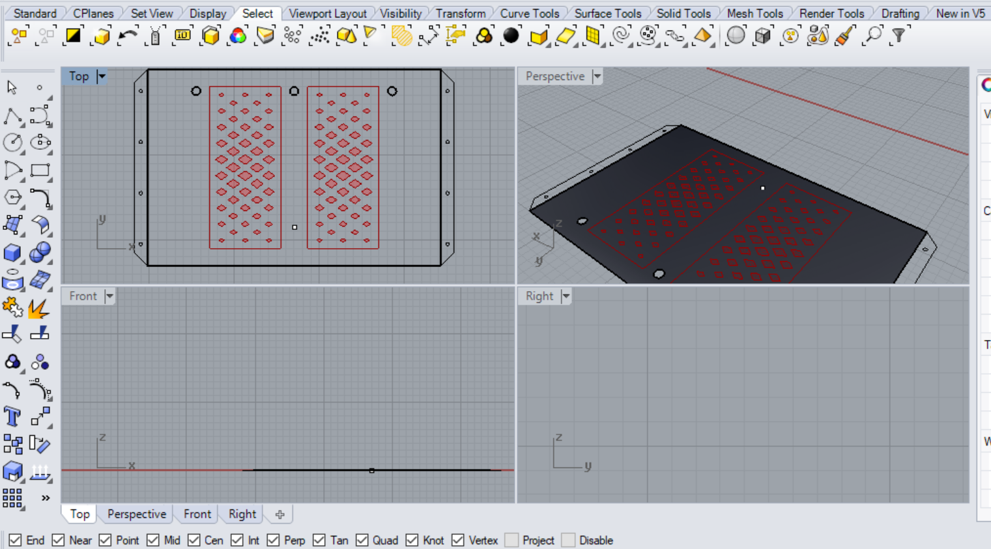Screen dimensions: 991x549
Task: Click the Invert Selection black-yellow square icon
Action: pos(73,36)
